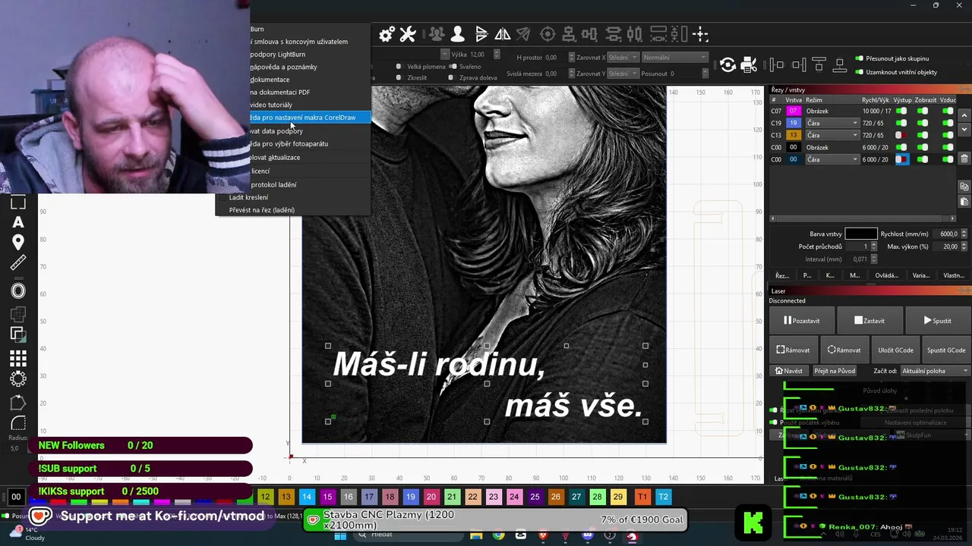The width and height of the screenshot is (972, 546).
Task: Move layer up with arrow button
Action: point(964,116)
